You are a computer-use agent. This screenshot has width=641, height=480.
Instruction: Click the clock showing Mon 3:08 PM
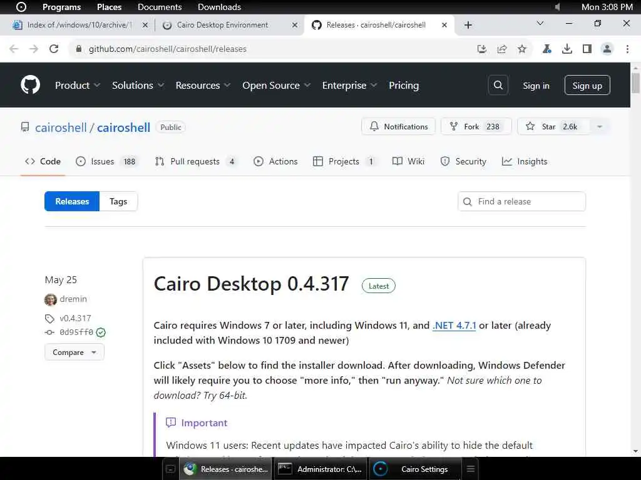607,7
